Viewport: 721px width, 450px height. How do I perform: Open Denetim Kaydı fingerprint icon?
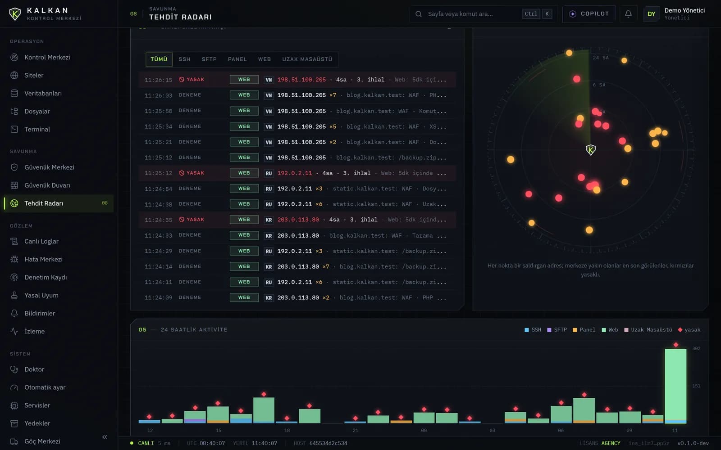(x=14, y=277)
